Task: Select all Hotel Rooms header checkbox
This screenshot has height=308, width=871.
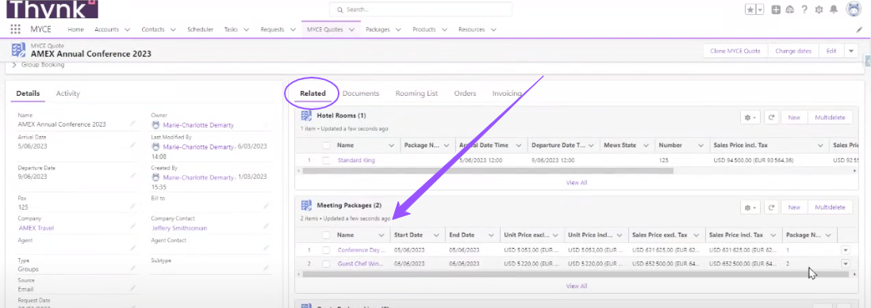Action: 326,145
